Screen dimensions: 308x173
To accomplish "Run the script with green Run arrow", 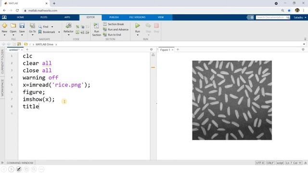I will click(138, 25).
